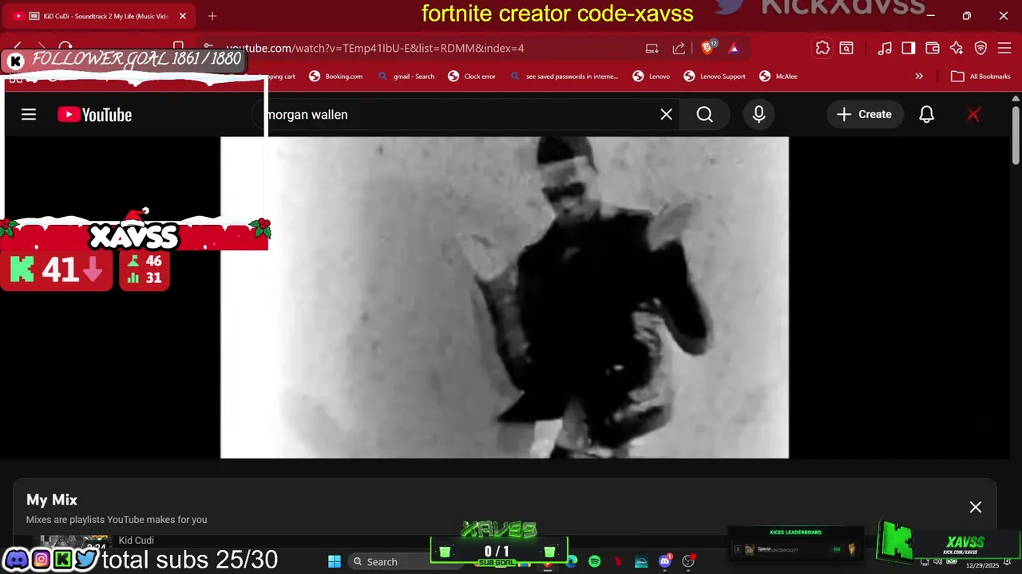Screen dimensions: 1022x574
Task: Click the browser address bar URL
Action: [375, 49]
